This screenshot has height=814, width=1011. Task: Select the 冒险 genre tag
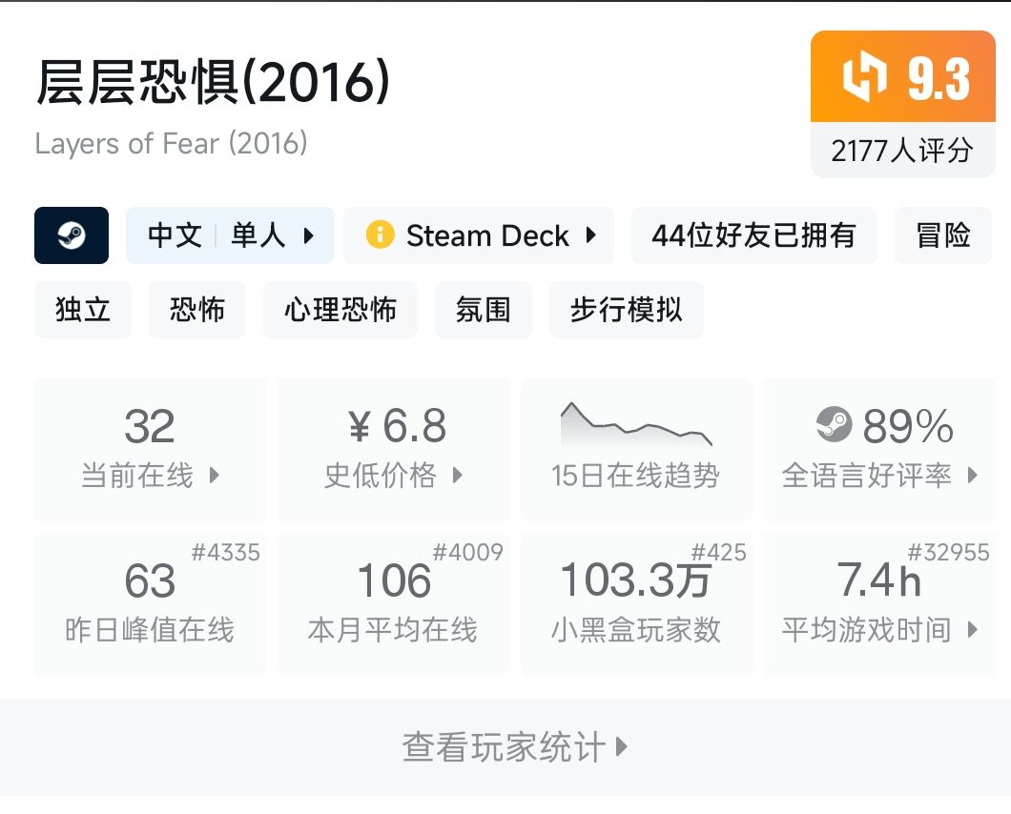[943, 235]
